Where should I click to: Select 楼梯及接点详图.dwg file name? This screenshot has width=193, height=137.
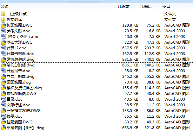coord(24,88)
